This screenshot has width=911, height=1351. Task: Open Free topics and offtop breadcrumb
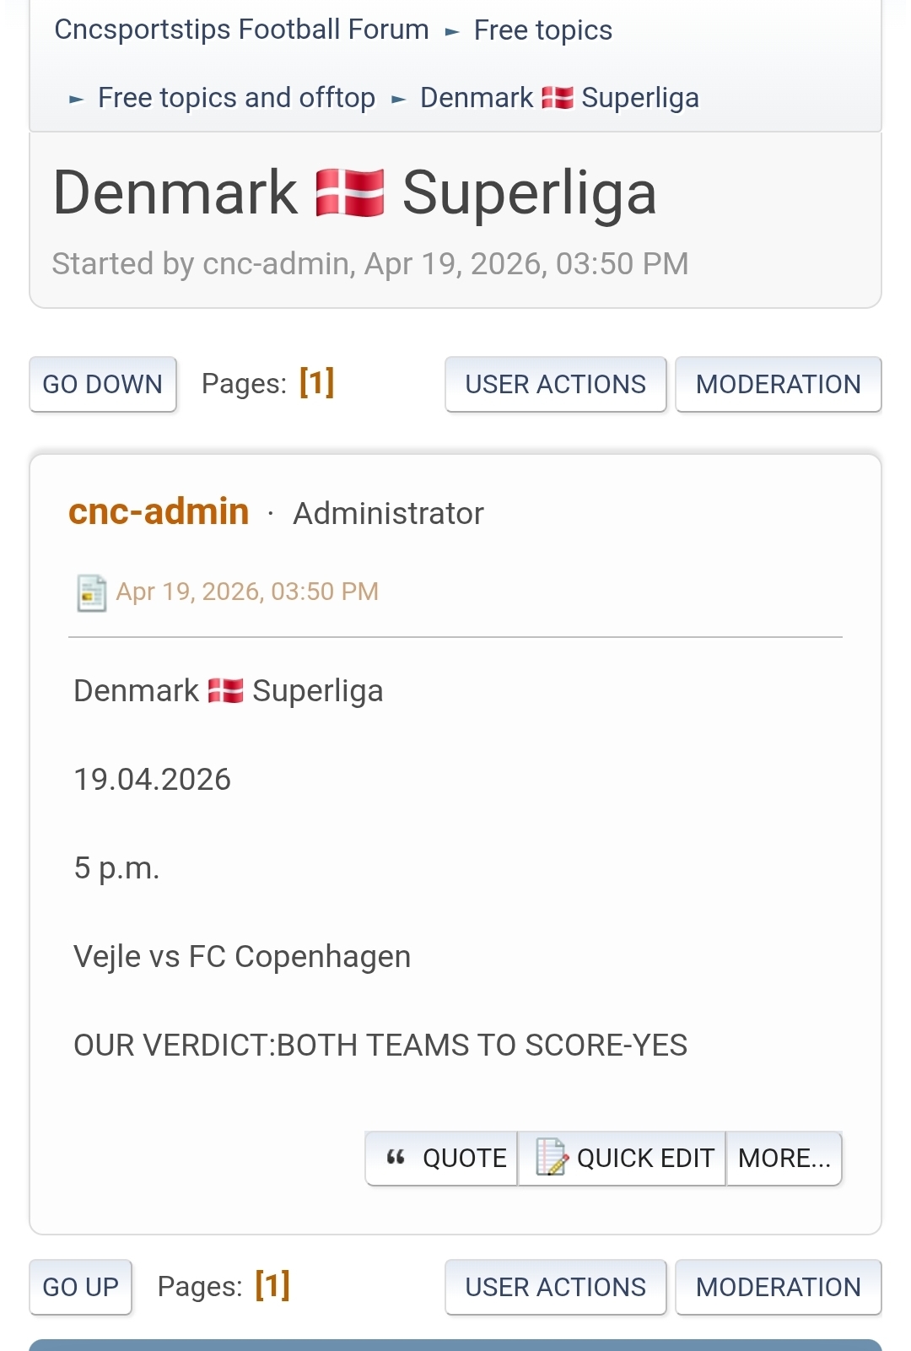coord(236,98)
